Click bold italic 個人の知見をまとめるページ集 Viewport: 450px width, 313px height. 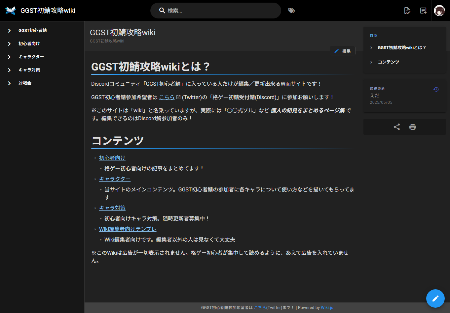pyautogui.click(x=308, y=110)
